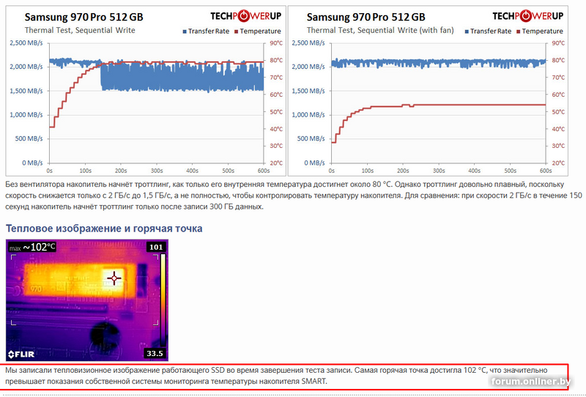
Task: Click the '1,500 MB/s' axis label in the no-fan chart
Action: tap(26, 91)
